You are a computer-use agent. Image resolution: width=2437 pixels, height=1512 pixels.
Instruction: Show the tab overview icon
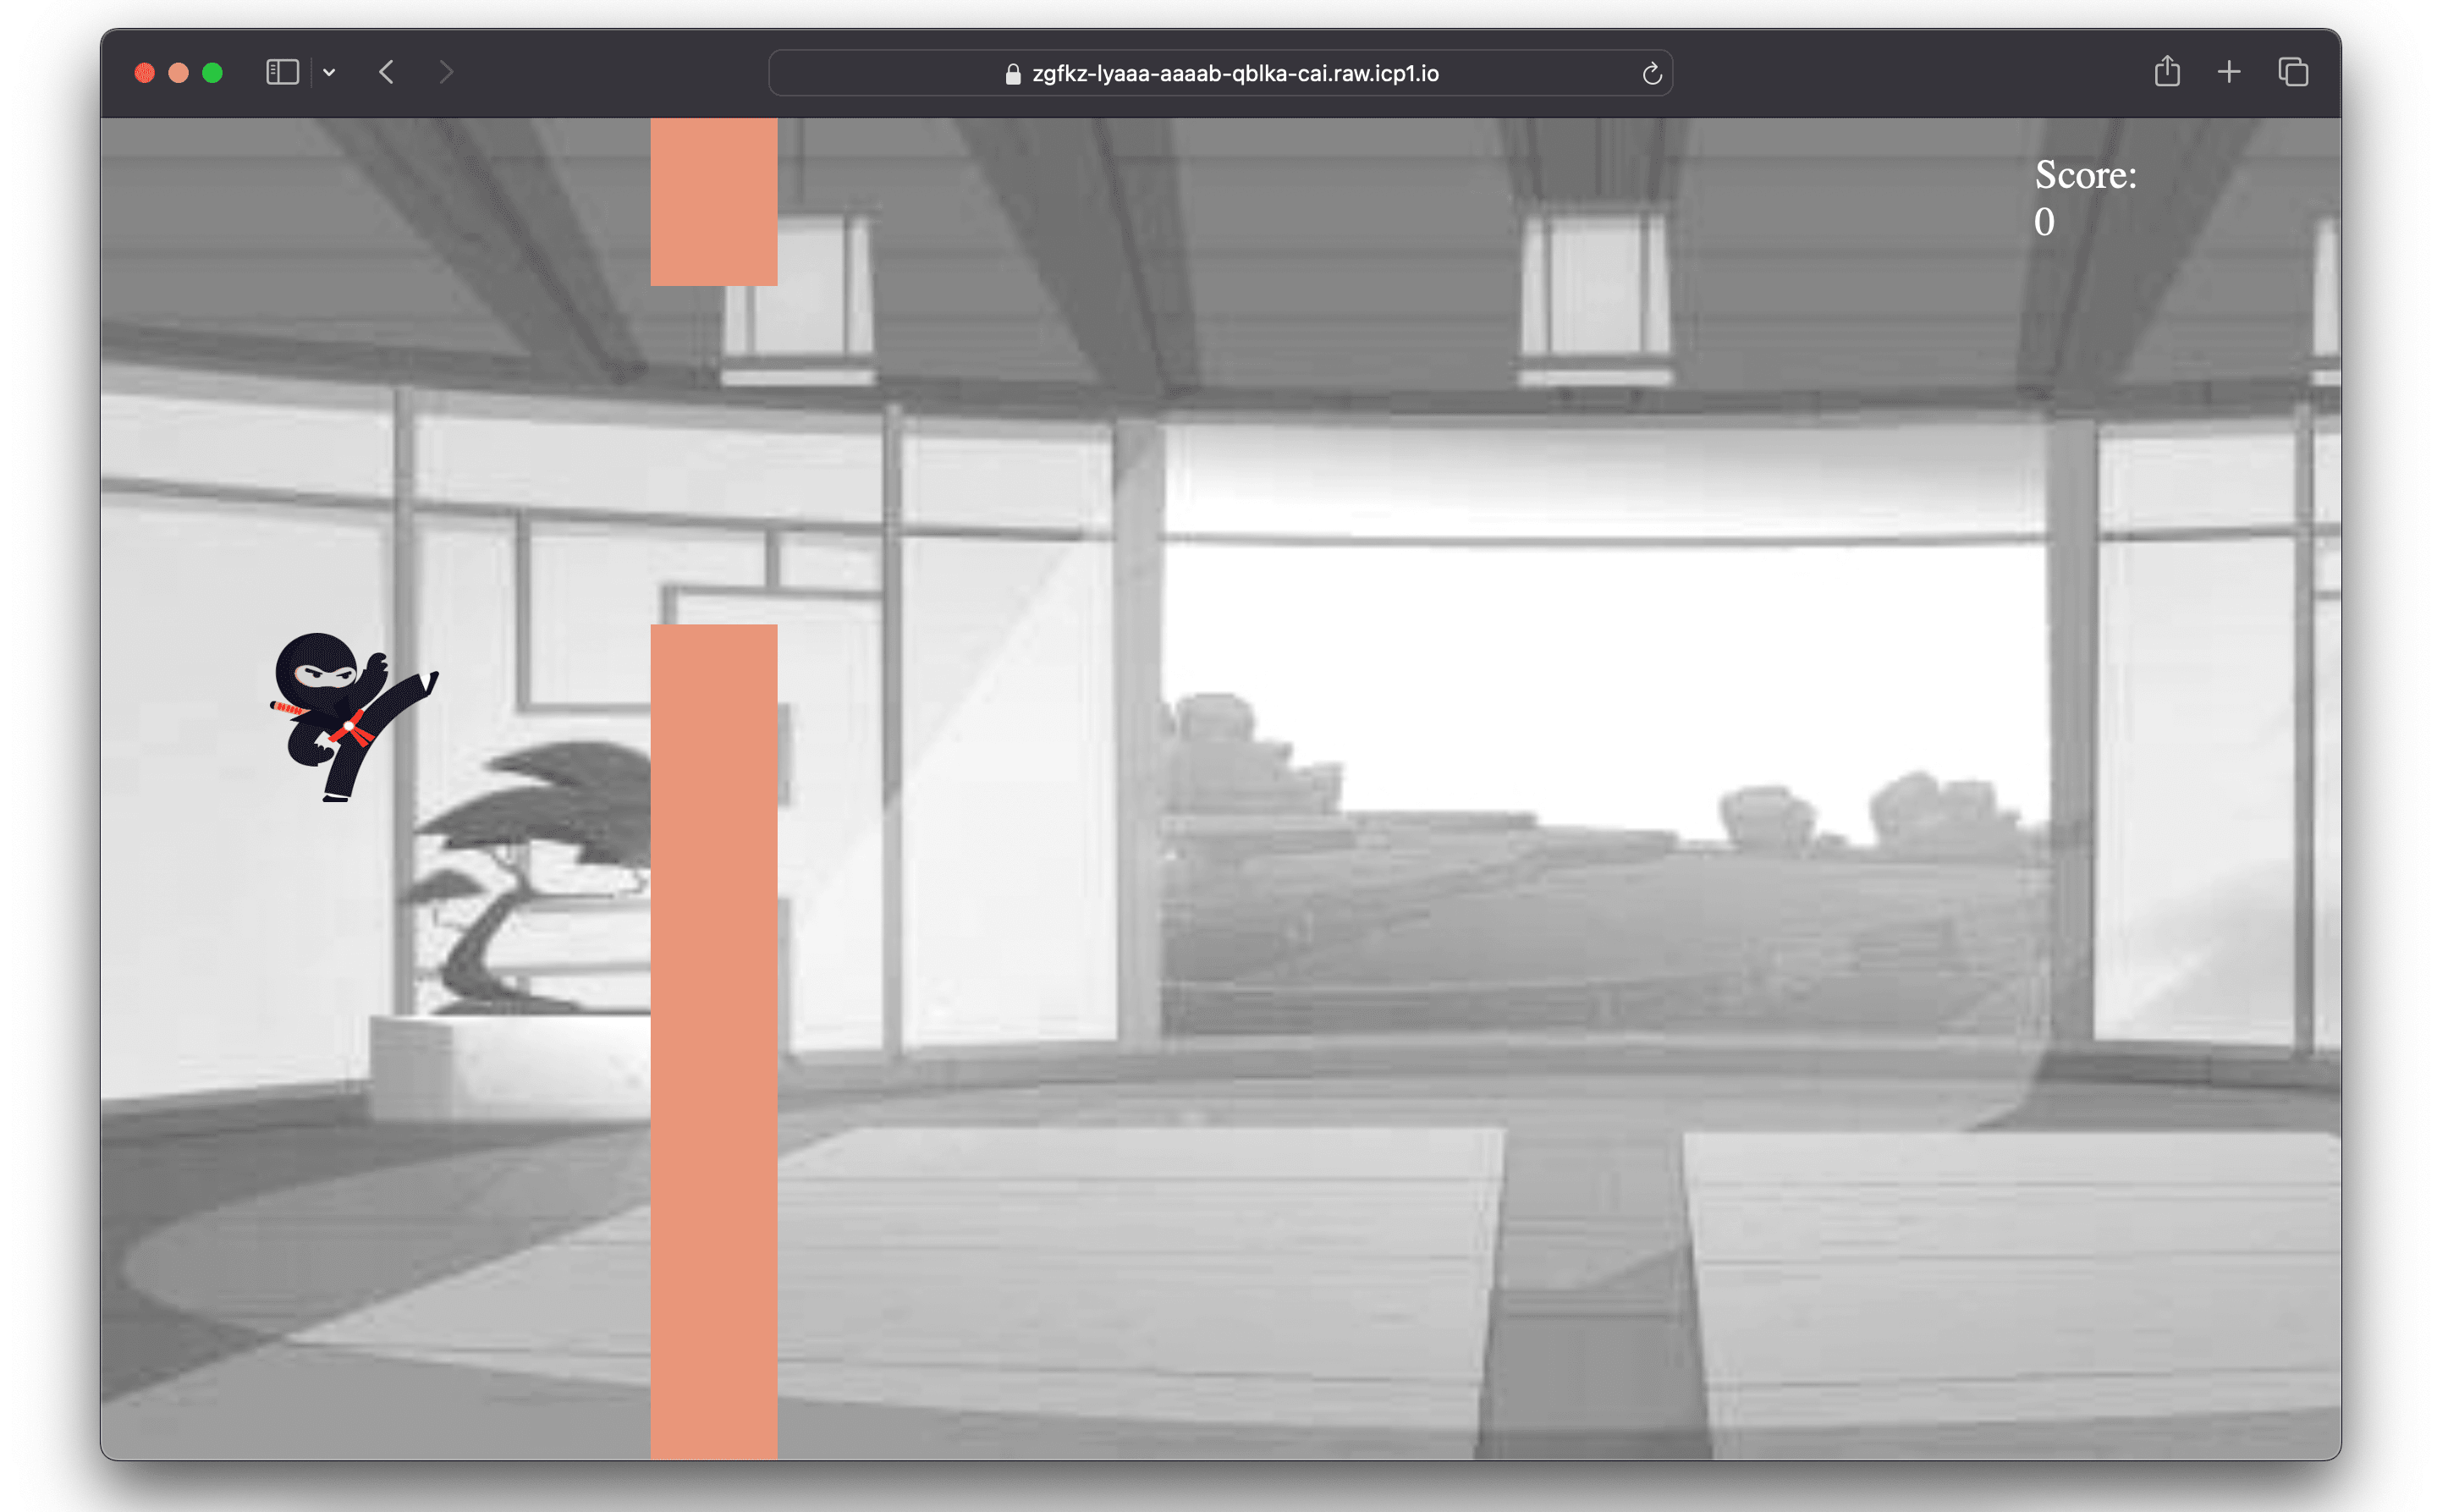(x=2292, y=72)
